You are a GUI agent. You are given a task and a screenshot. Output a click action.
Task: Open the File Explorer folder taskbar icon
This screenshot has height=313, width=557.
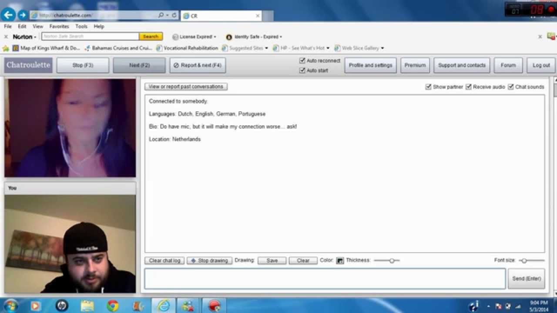[87, 305]
